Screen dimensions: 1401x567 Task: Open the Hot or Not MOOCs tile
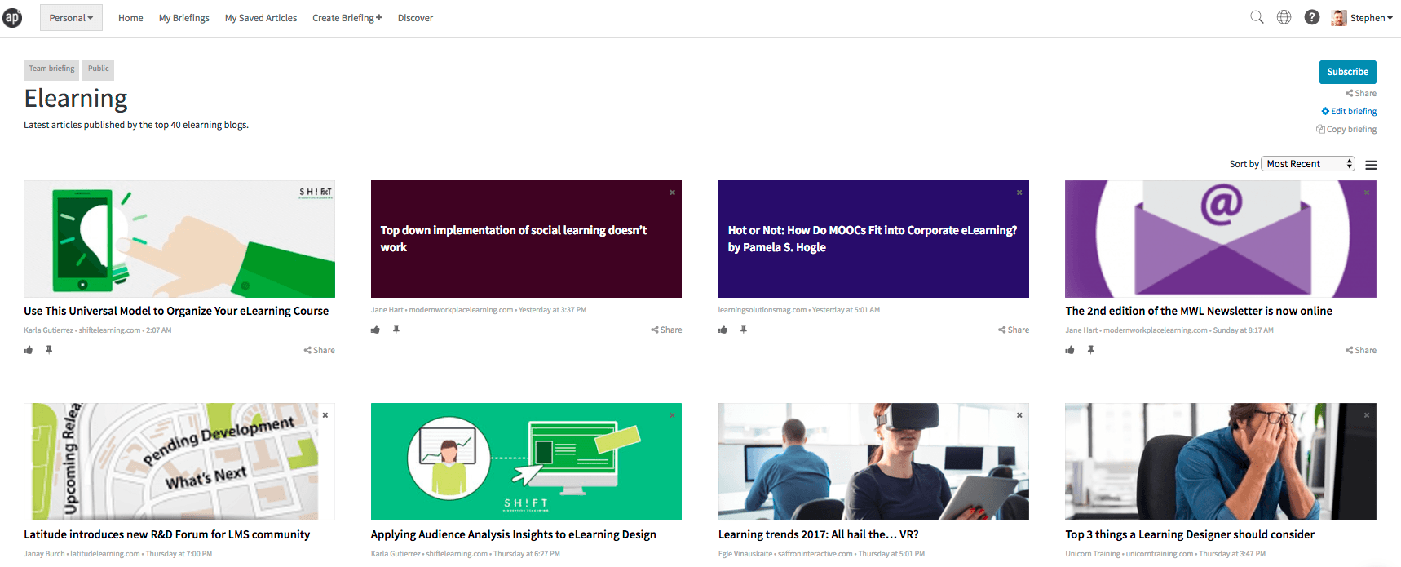point(873,239)
